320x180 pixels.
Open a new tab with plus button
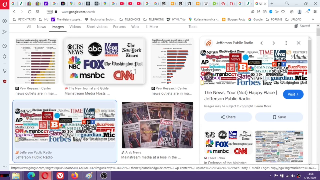272,3
